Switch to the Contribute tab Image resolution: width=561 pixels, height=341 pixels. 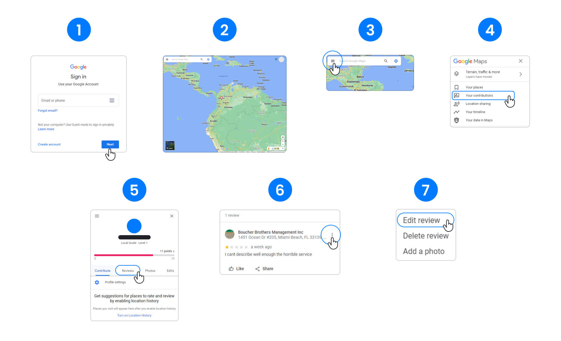point(102,271)
